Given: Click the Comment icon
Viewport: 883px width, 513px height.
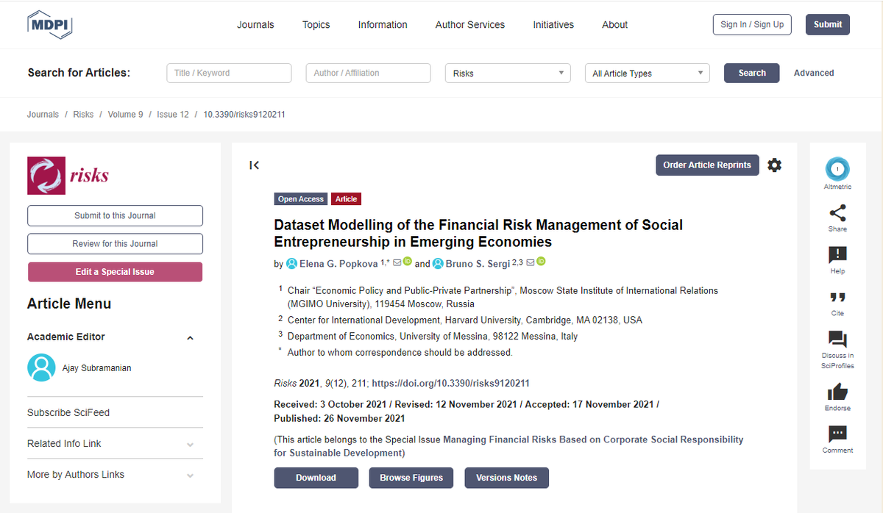Looking at the screenshot, I should (837, 435).
